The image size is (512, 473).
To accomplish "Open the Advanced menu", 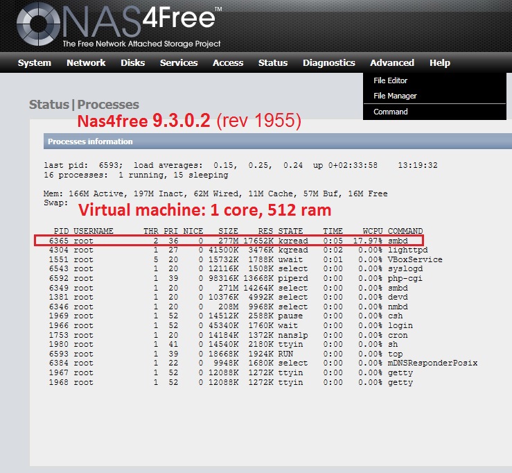I will (x=392, y=62).
